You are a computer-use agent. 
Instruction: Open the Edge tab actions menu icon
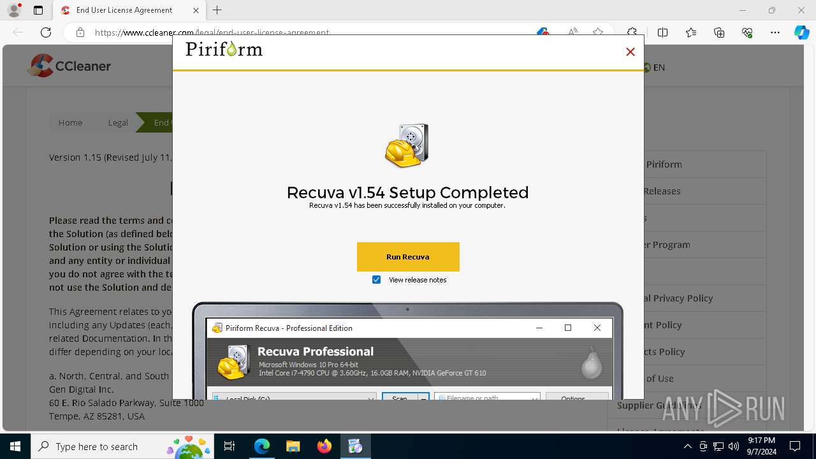38,10
